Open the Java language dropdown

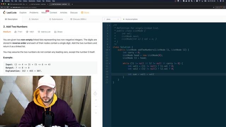[x=112, y=19]
